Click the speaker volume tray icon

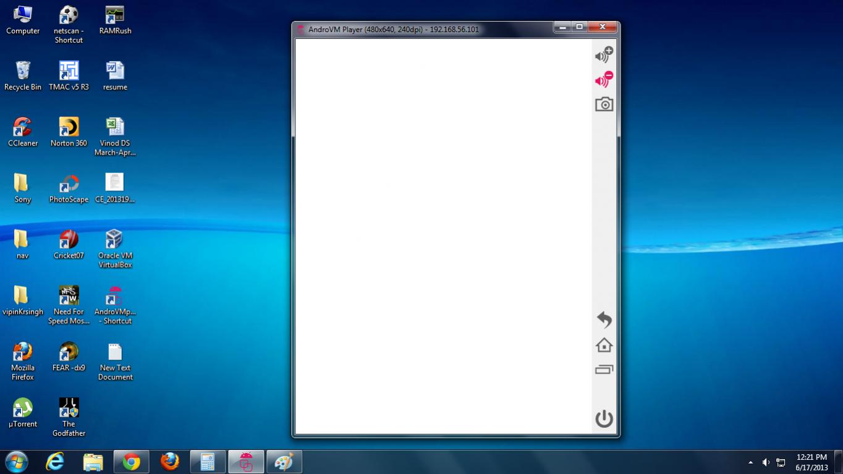point(766,462)
